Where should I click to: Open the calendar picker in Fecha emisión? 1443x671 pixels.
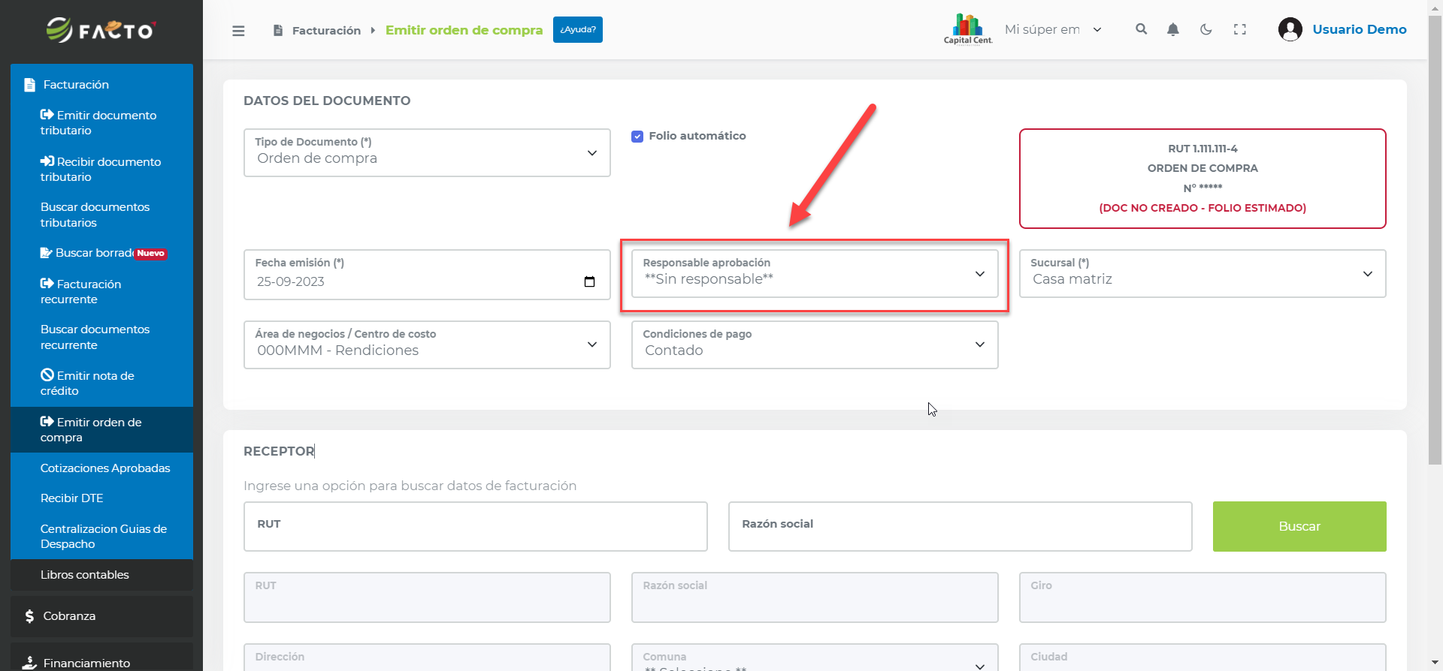click(589, 281)
